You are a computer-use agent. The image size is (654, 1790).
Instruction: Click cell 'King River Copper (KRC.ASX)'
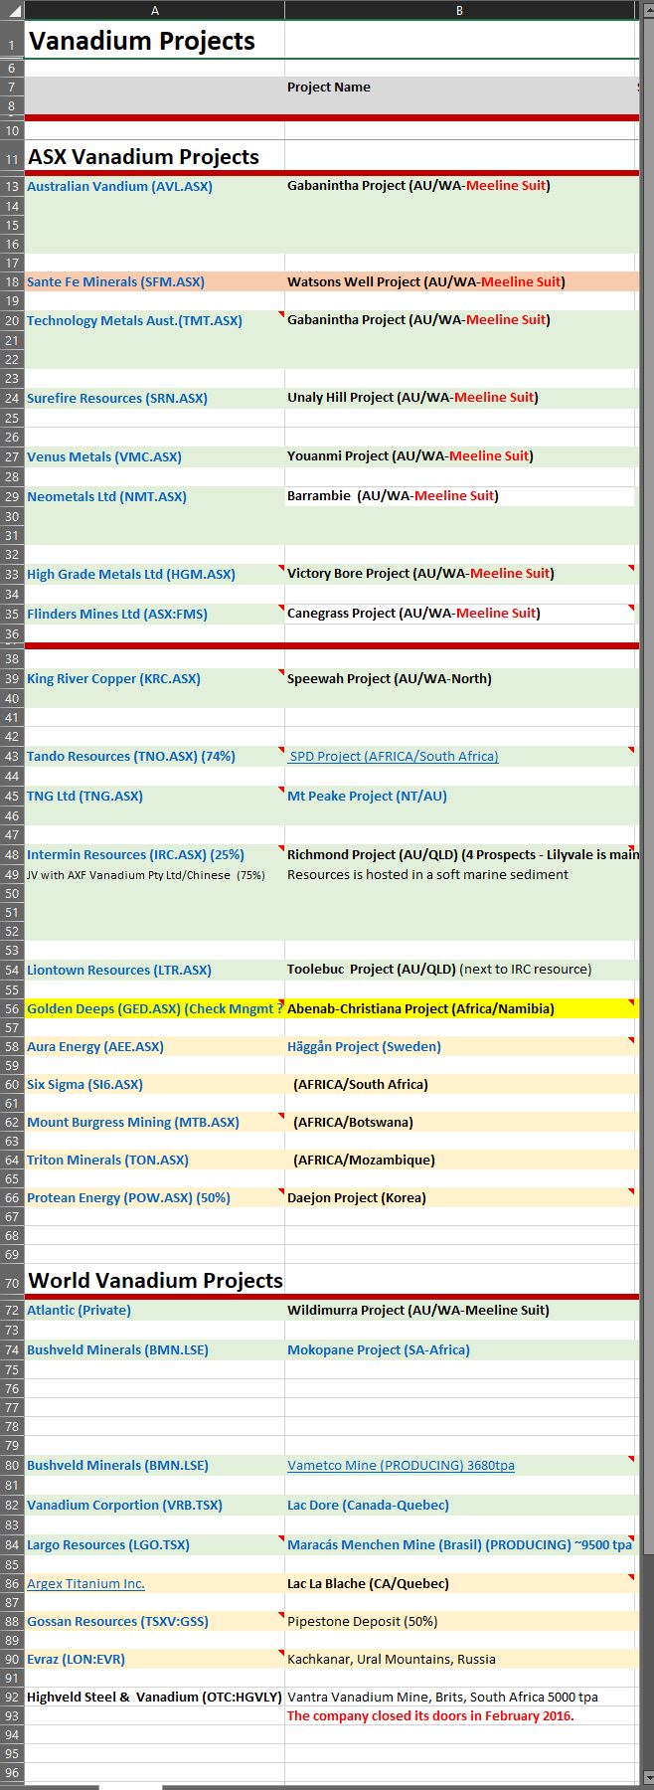154,678
